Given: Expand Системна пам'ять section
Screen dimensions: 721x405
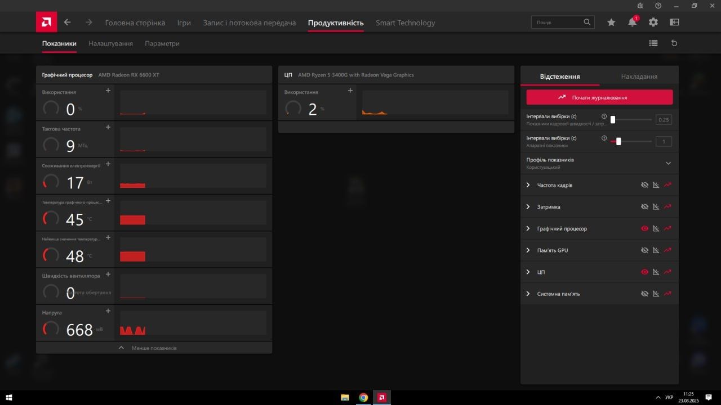Looking at the screenshot, I should (528, 294).
